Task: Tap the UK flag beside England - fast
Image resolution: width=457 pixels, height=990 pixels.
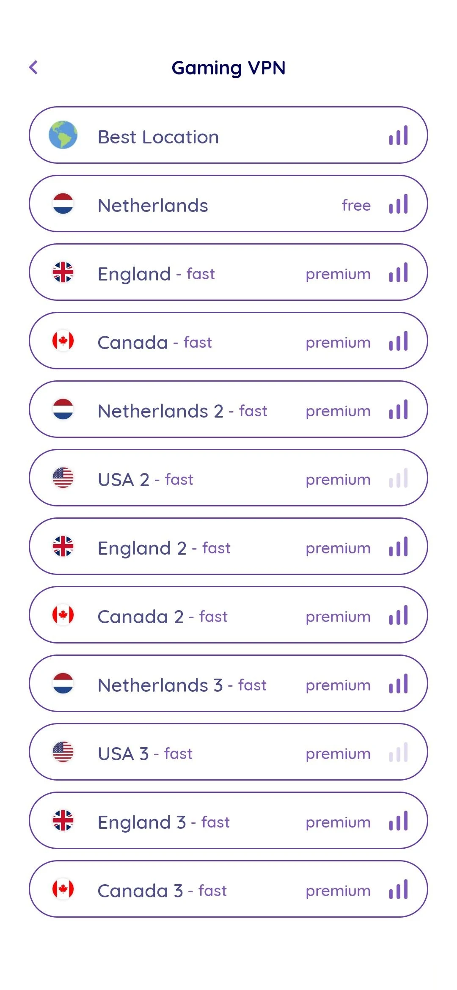Action: click(x=63, y=272)
